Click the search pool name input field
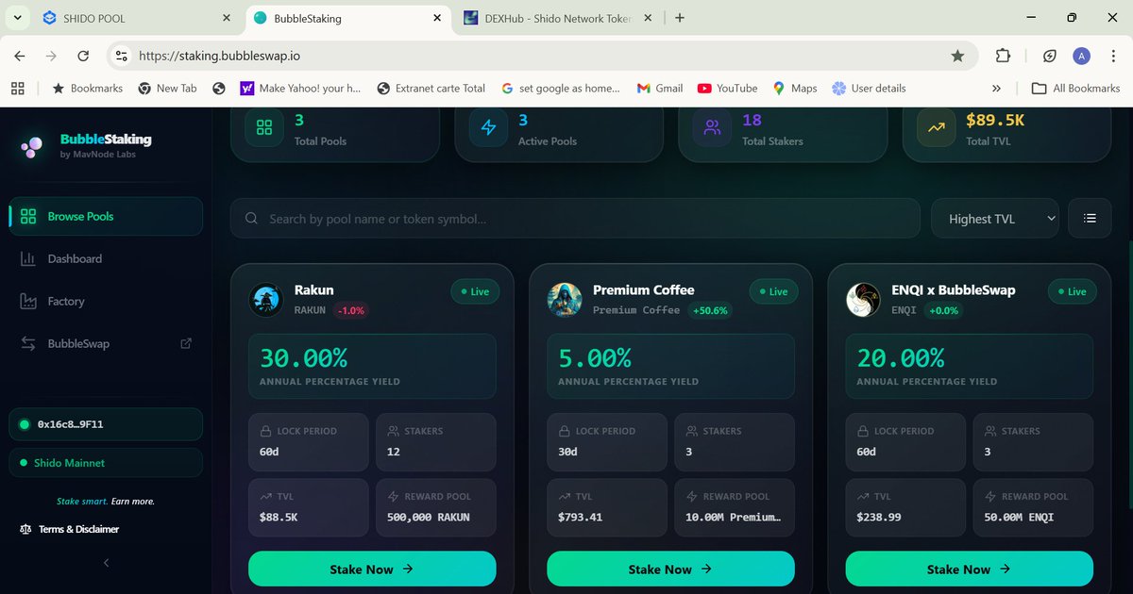The image size is (1133, 594). [x=575, y=219]
